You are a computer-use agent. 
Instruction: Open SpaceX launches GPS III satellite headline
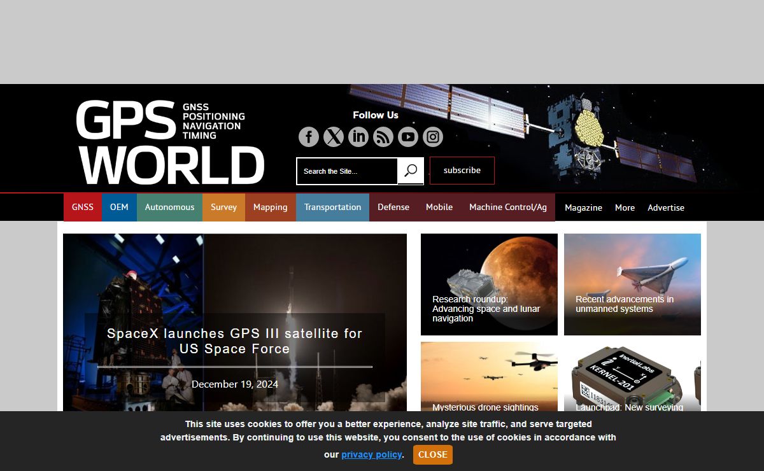click(235, 341)
